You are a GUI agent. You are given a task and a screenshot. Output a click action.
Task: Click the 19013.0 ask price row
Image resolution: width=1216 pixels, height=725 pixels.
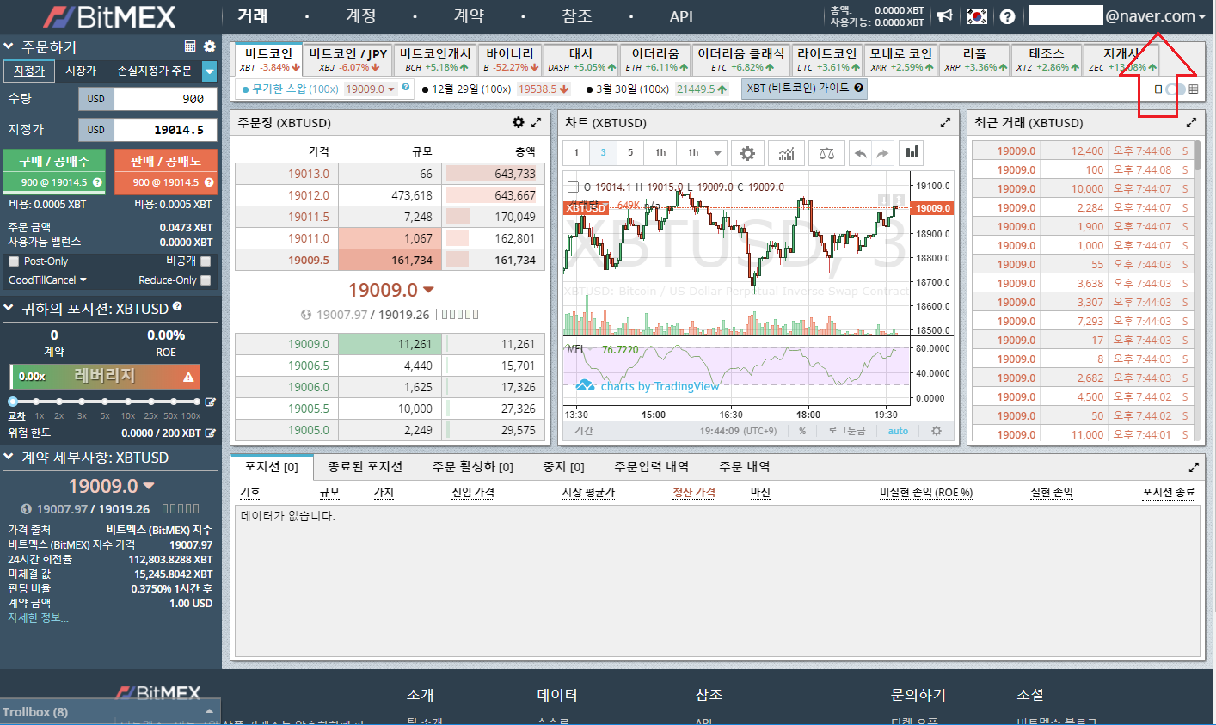pyautogui.click(x=390, y=174)
